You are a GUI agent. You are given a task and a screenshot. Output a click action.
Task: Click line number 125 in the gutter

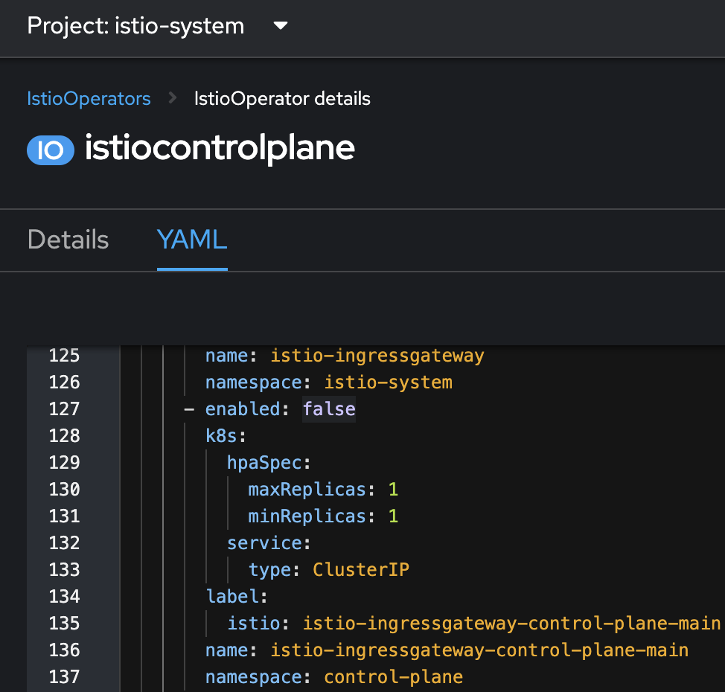tap(64, 356)
